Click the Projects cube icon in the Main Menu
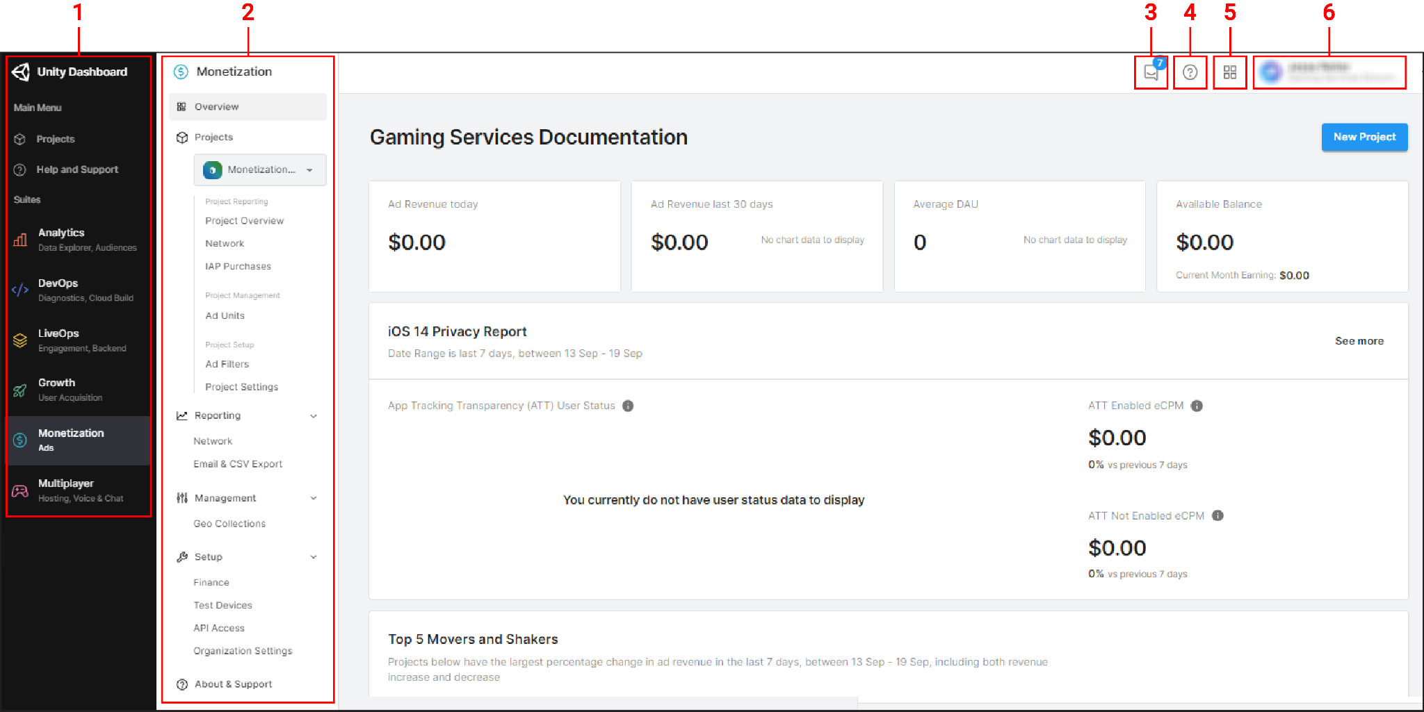The width and height of the screenshot is (1424, 712). click(x=18, y=138)
